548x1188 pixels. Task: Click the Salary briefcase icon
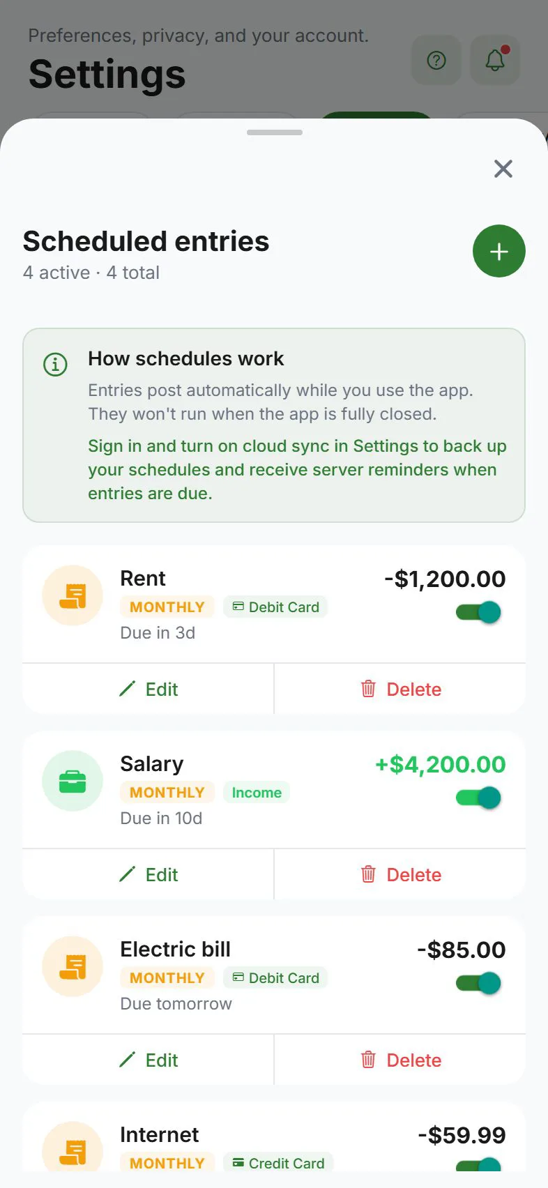pyautogui.click(x=73, y=781)
